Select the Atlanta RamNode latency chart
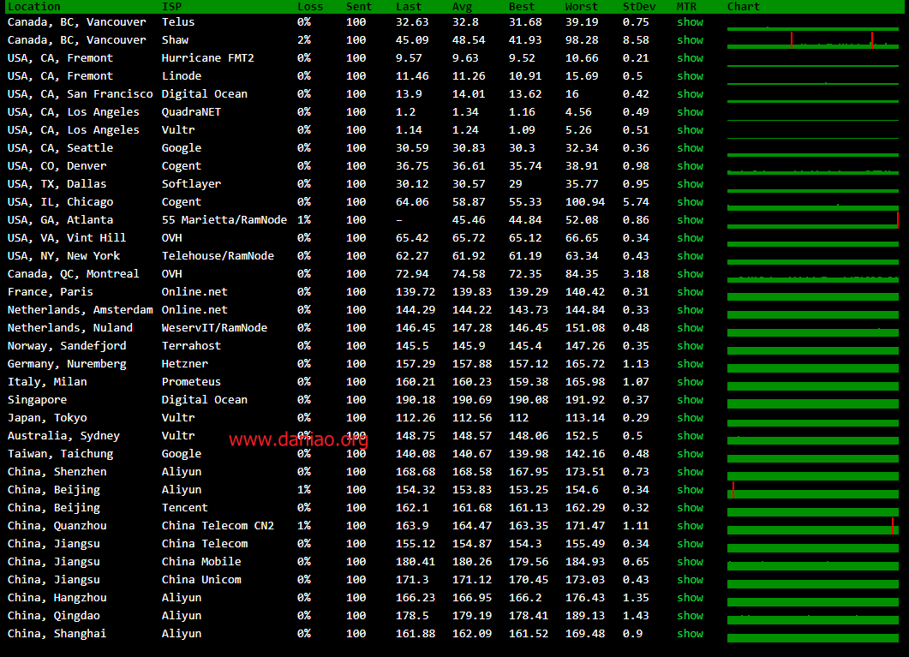This screenshot has height=657, width=909. pyautogui.click(x=813, y=219)
